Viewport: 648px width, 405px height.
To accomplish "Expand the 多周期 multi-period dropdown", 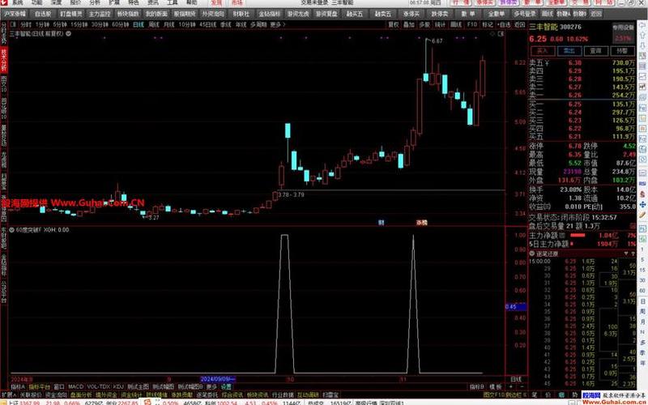I will point(258,24).
